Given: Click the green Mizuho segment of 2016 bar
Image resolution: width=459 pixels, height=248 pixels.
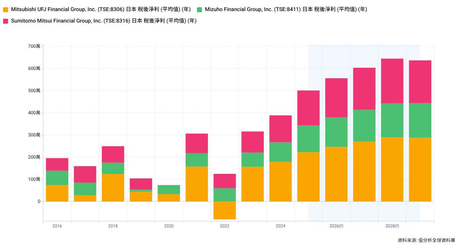Looking at the screenshot, I should coord(57,178).
